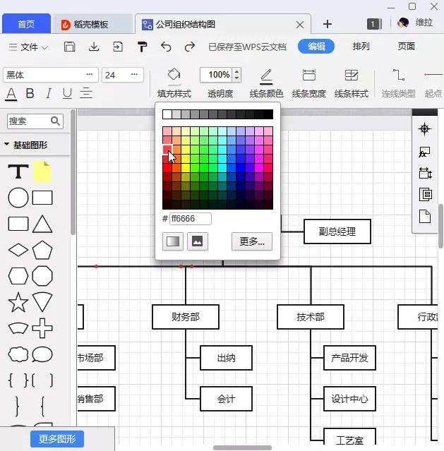The image size is (444, 451).
Task: Toggle italic formatting
Action: pos(49,93)
